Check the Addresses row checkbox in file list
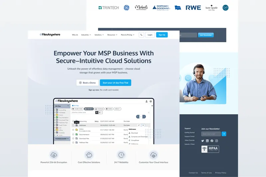The image size is (266, 177). click(x=73, y=125)
